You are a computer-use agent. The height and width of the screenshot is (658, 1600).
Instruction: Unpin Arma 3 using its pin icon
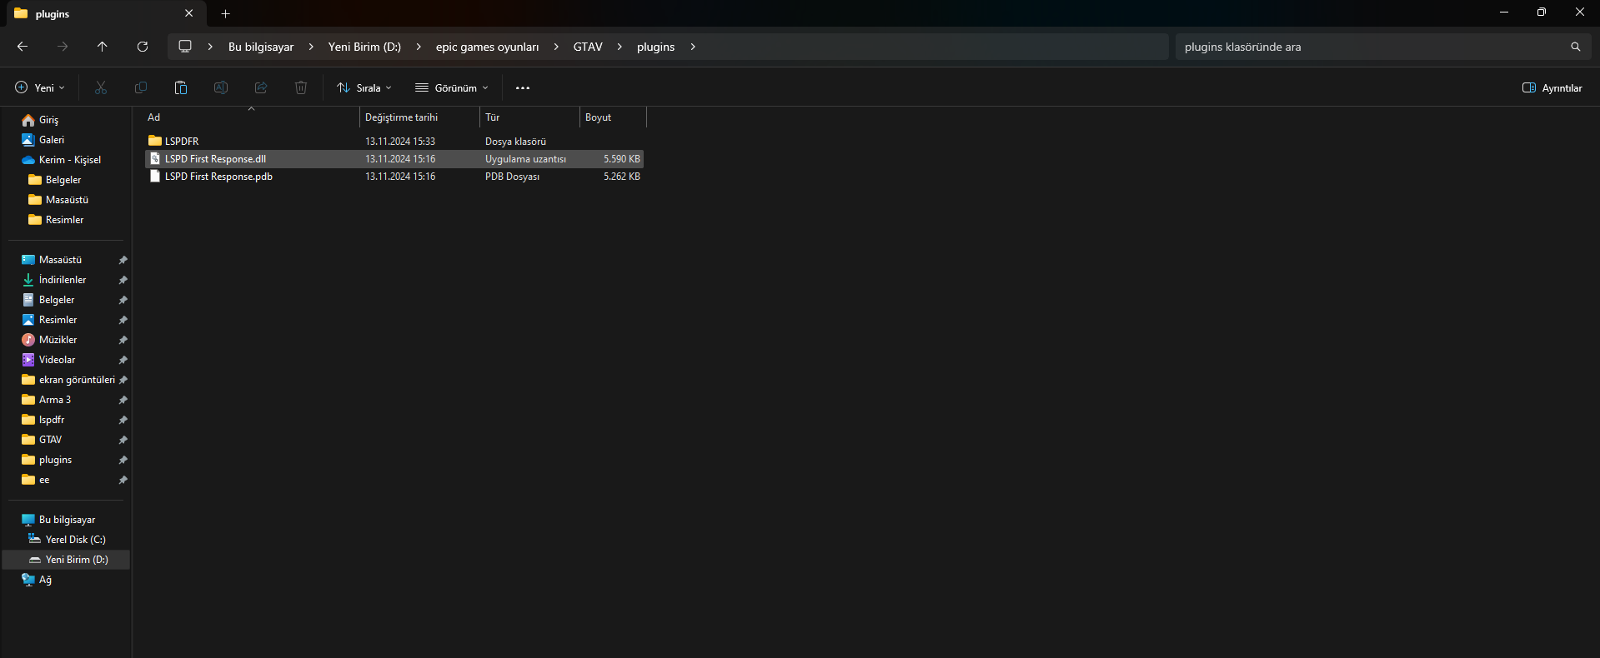pyautogui.click(x=123, y=400)
